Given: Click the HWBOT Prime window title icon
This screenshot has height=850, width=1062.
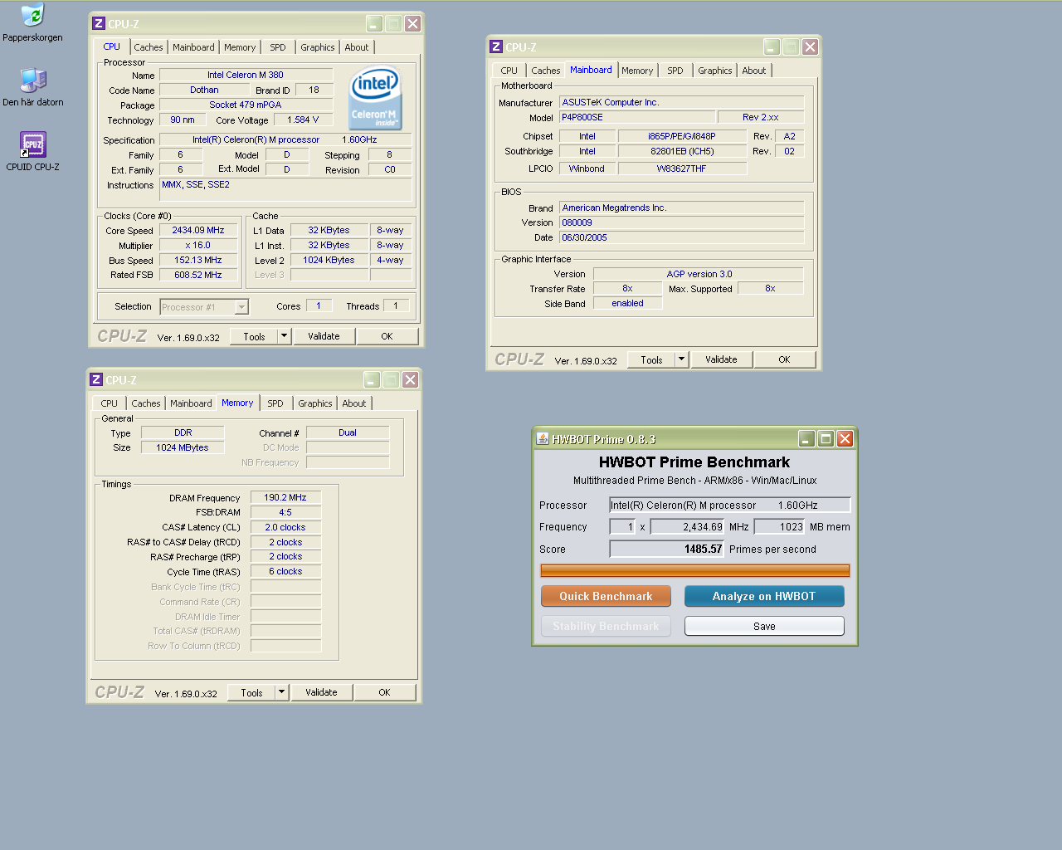Looking at the screenshot, I should point(543,439).
